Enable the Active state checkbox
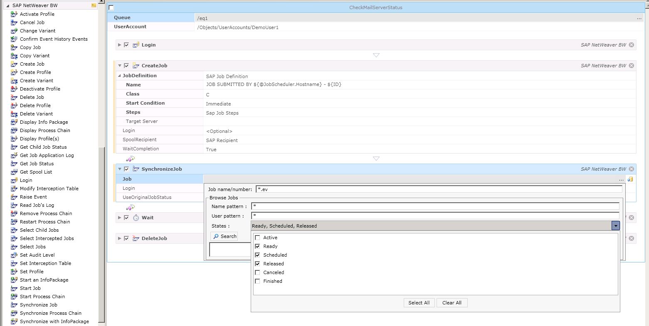The height and width of the screenshot is (326, 649). pos(257,237)
